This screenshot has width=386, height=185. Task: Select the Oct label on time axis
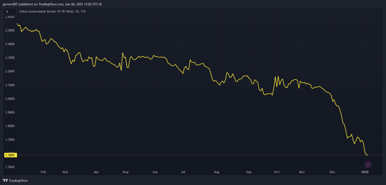point(276,171)
